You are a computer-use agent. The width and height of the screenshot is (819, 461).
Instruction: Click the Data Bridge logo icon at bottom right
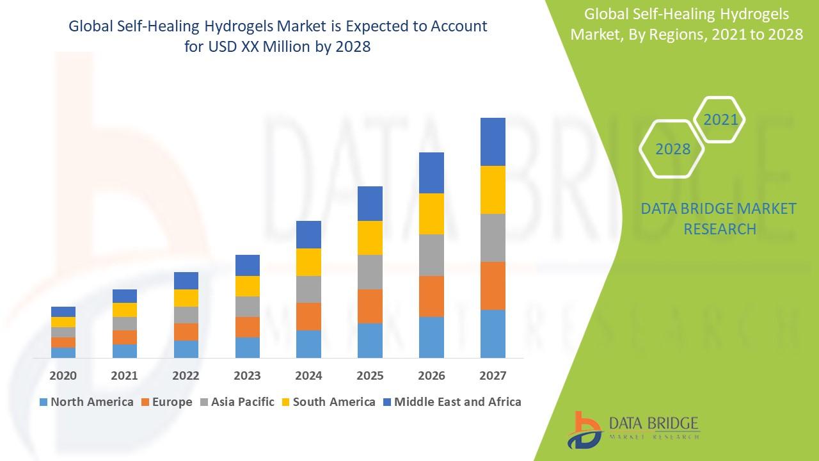[x=584, y=430]
